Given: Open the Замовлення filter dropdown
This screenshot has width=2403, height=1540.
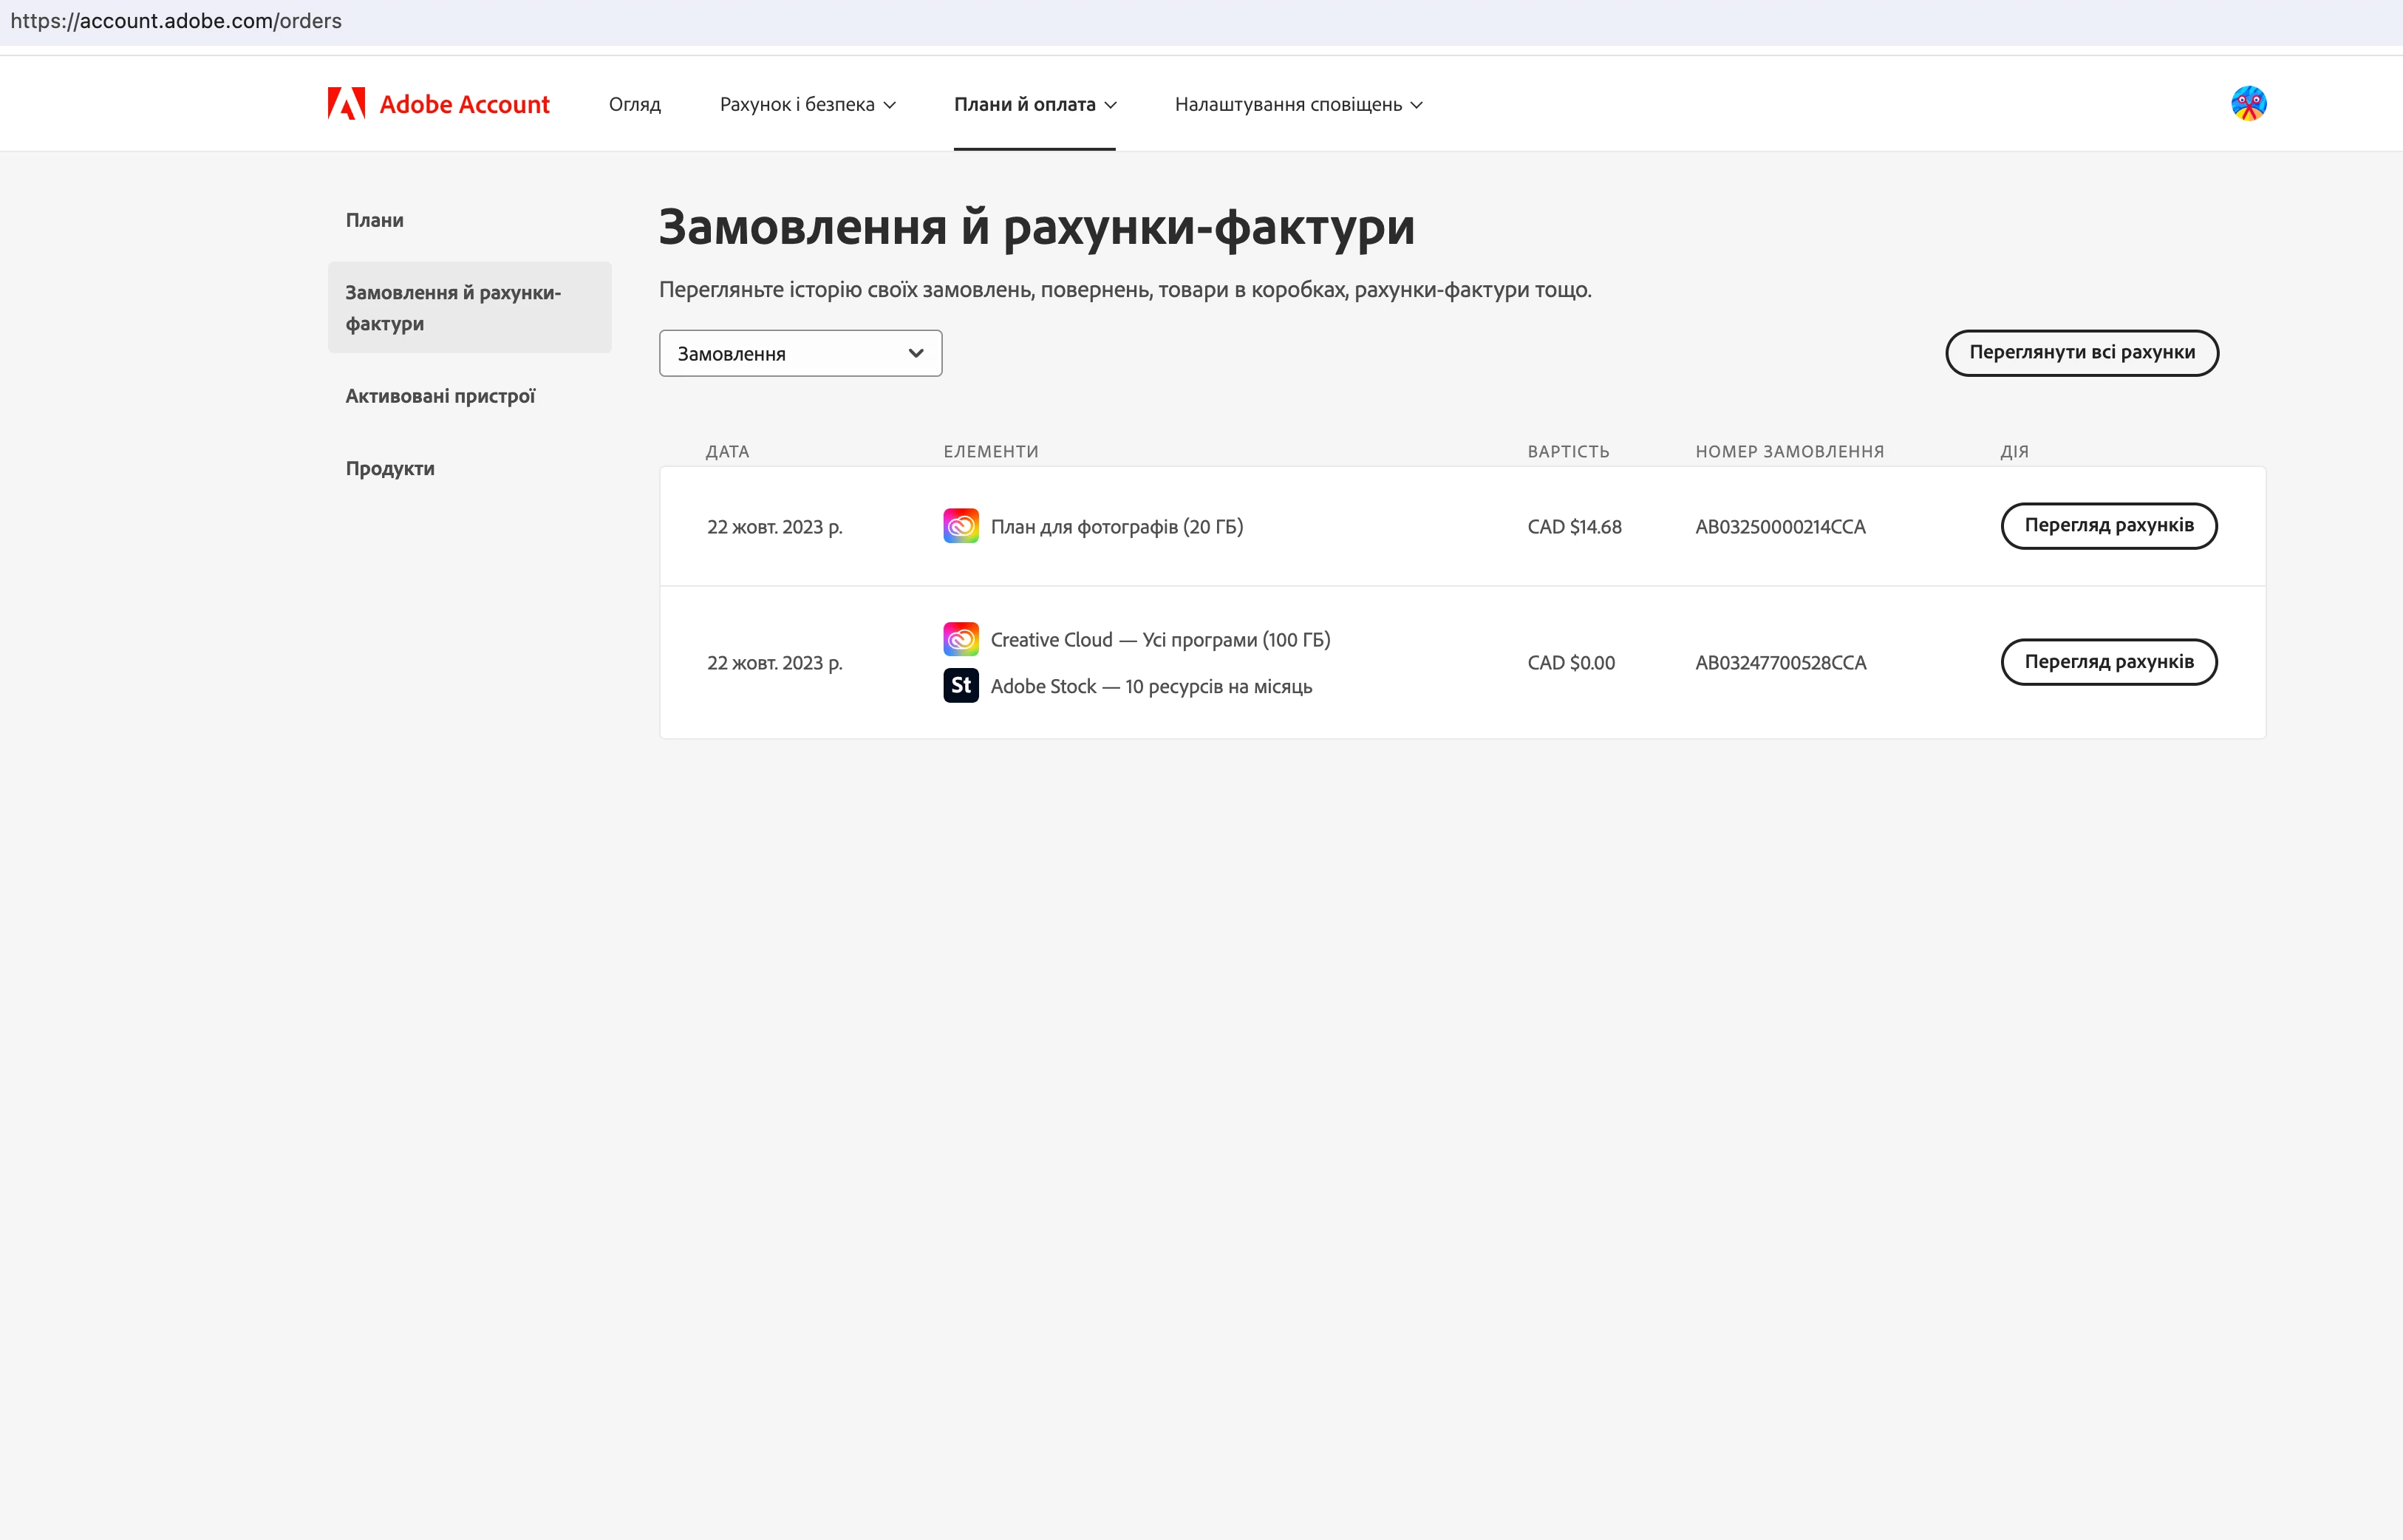Looking at the screenshot, I should click(x=800, y=353).
